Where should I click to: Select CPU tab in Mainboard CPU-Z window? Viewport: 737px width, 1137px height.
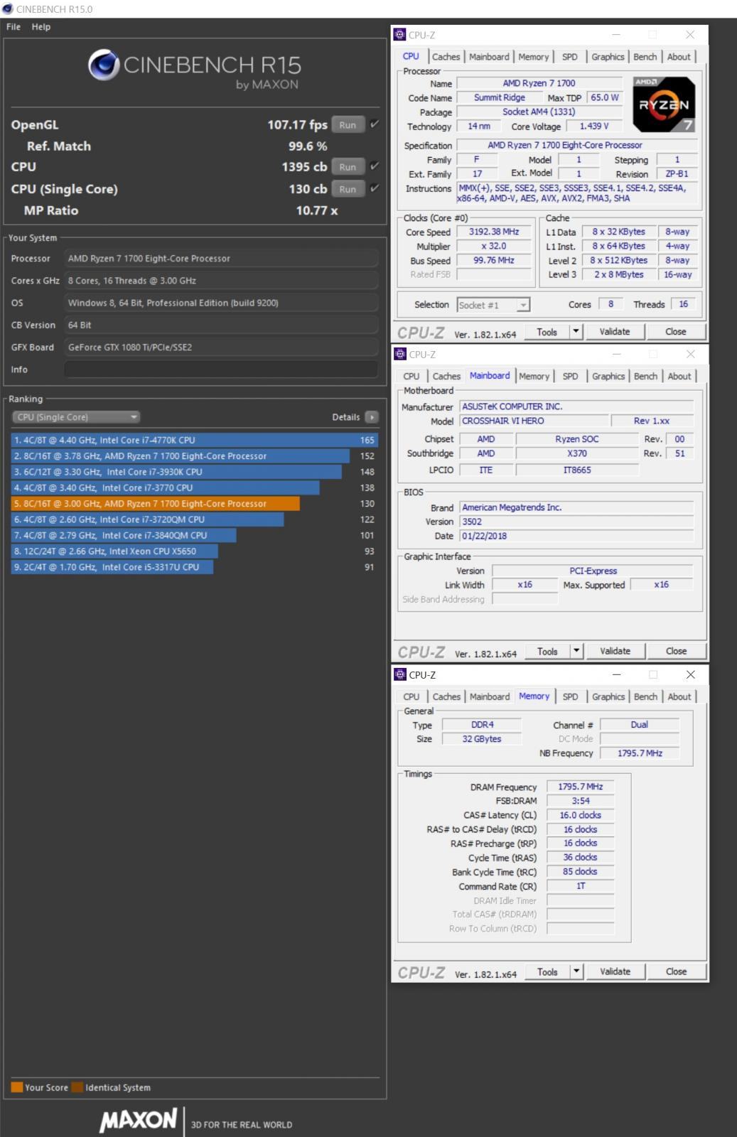click(x=411, y=377)
